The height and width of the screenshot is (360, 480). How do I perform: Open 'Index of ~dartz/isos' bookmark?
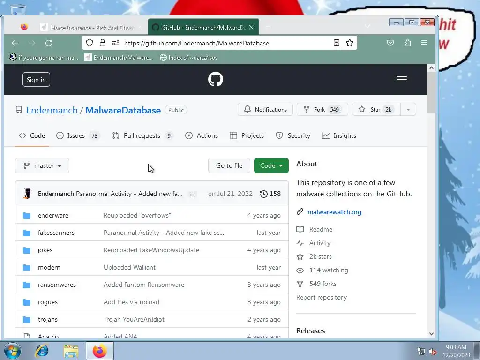(x=188, y=58)
